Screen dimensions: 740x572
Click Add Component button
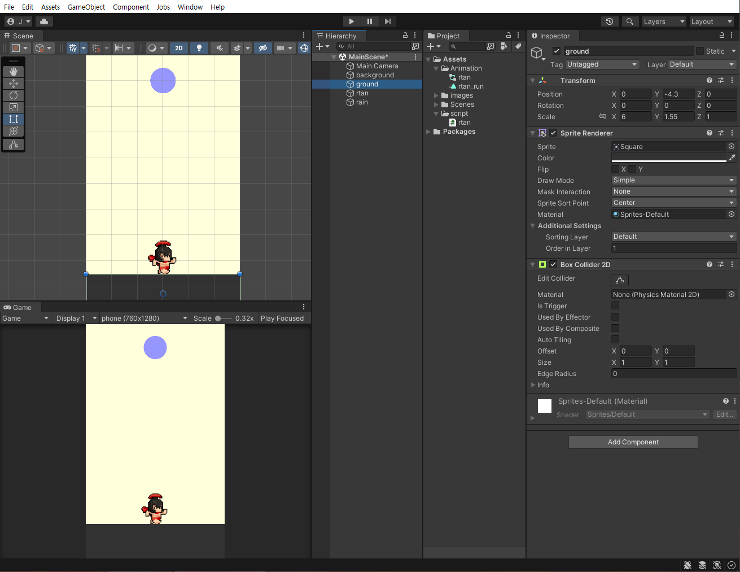pos(633,442)
